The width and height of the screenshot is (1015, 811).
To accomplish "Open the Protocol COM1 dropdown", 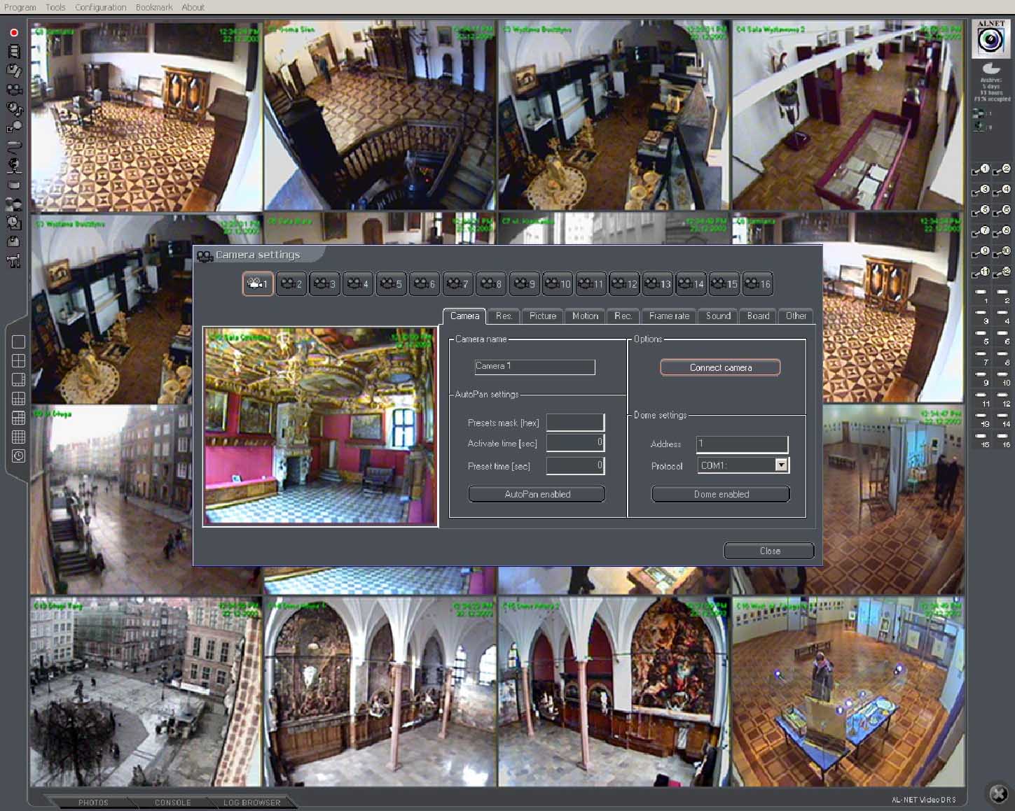I will [781, 465].
